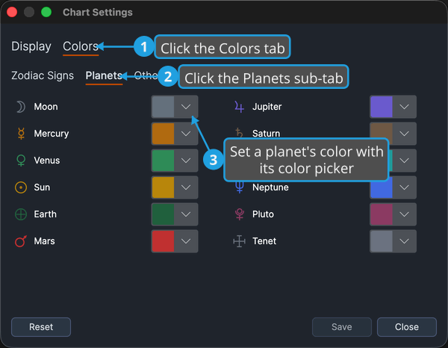Expand the Tenet color picker chevron

404,241
